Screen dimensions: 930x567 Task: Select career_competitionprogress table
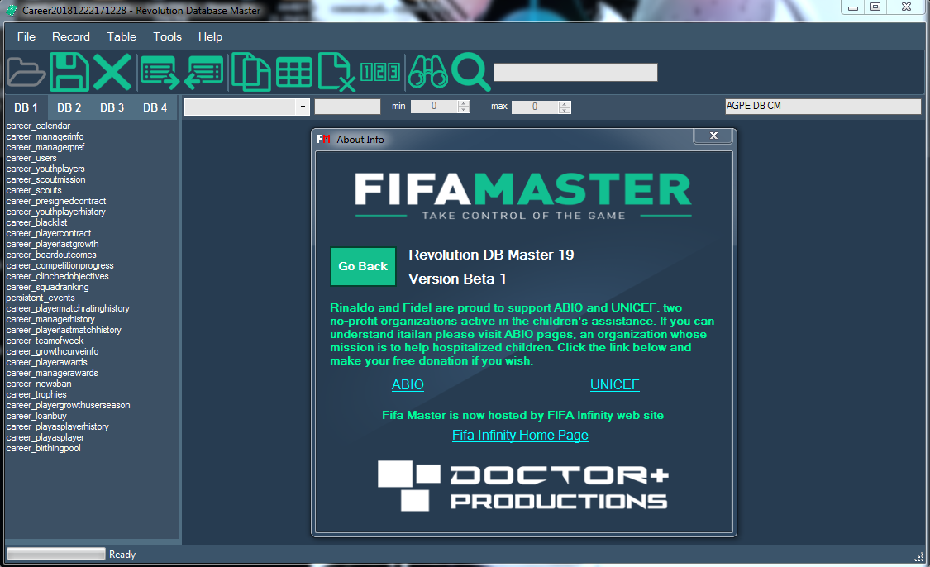click(60, 265)
